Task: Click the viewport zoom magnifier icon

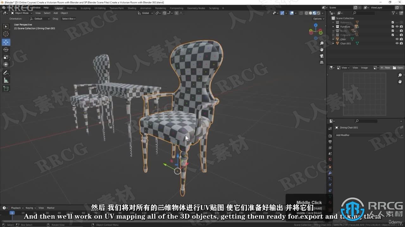Action: tap(322, 44)
